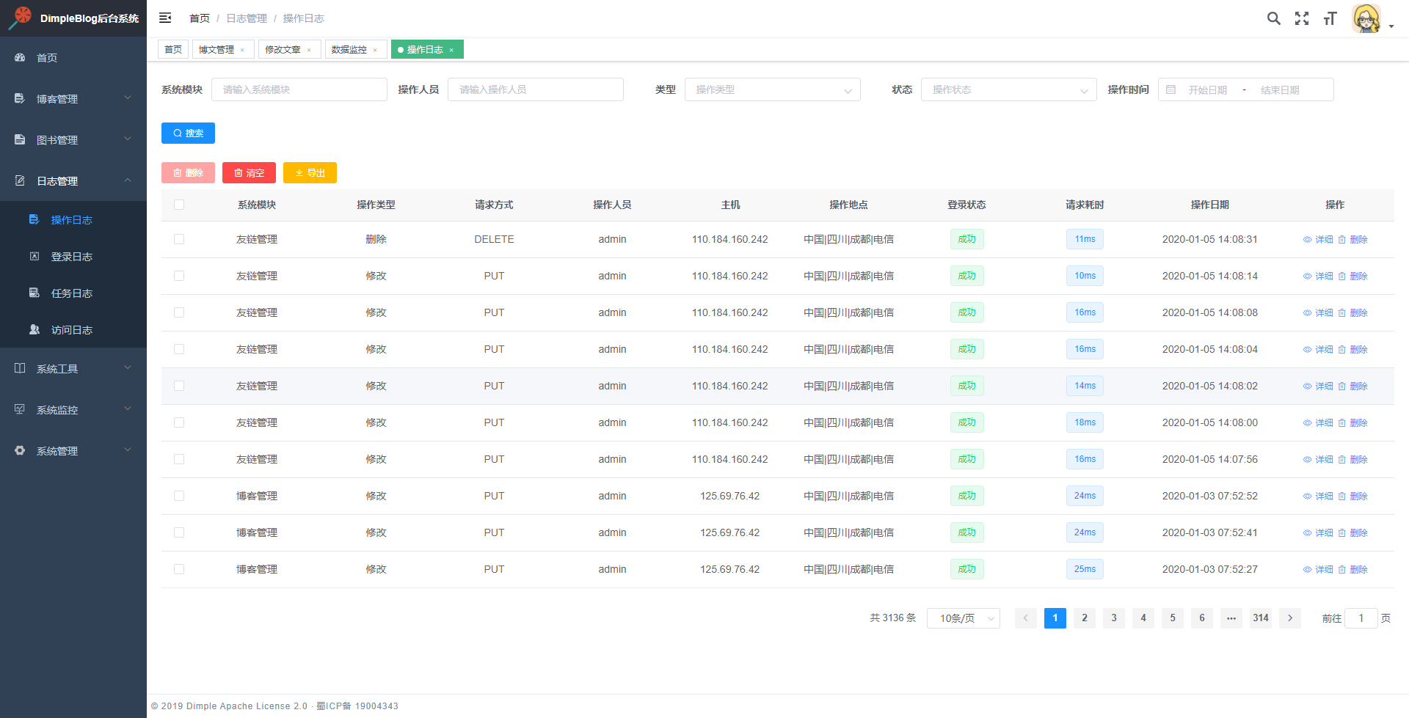Open the date range calendar icon

(x=1171, y=89)
